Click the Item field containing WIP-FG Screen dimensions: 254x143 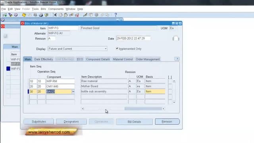pos(63,28)
